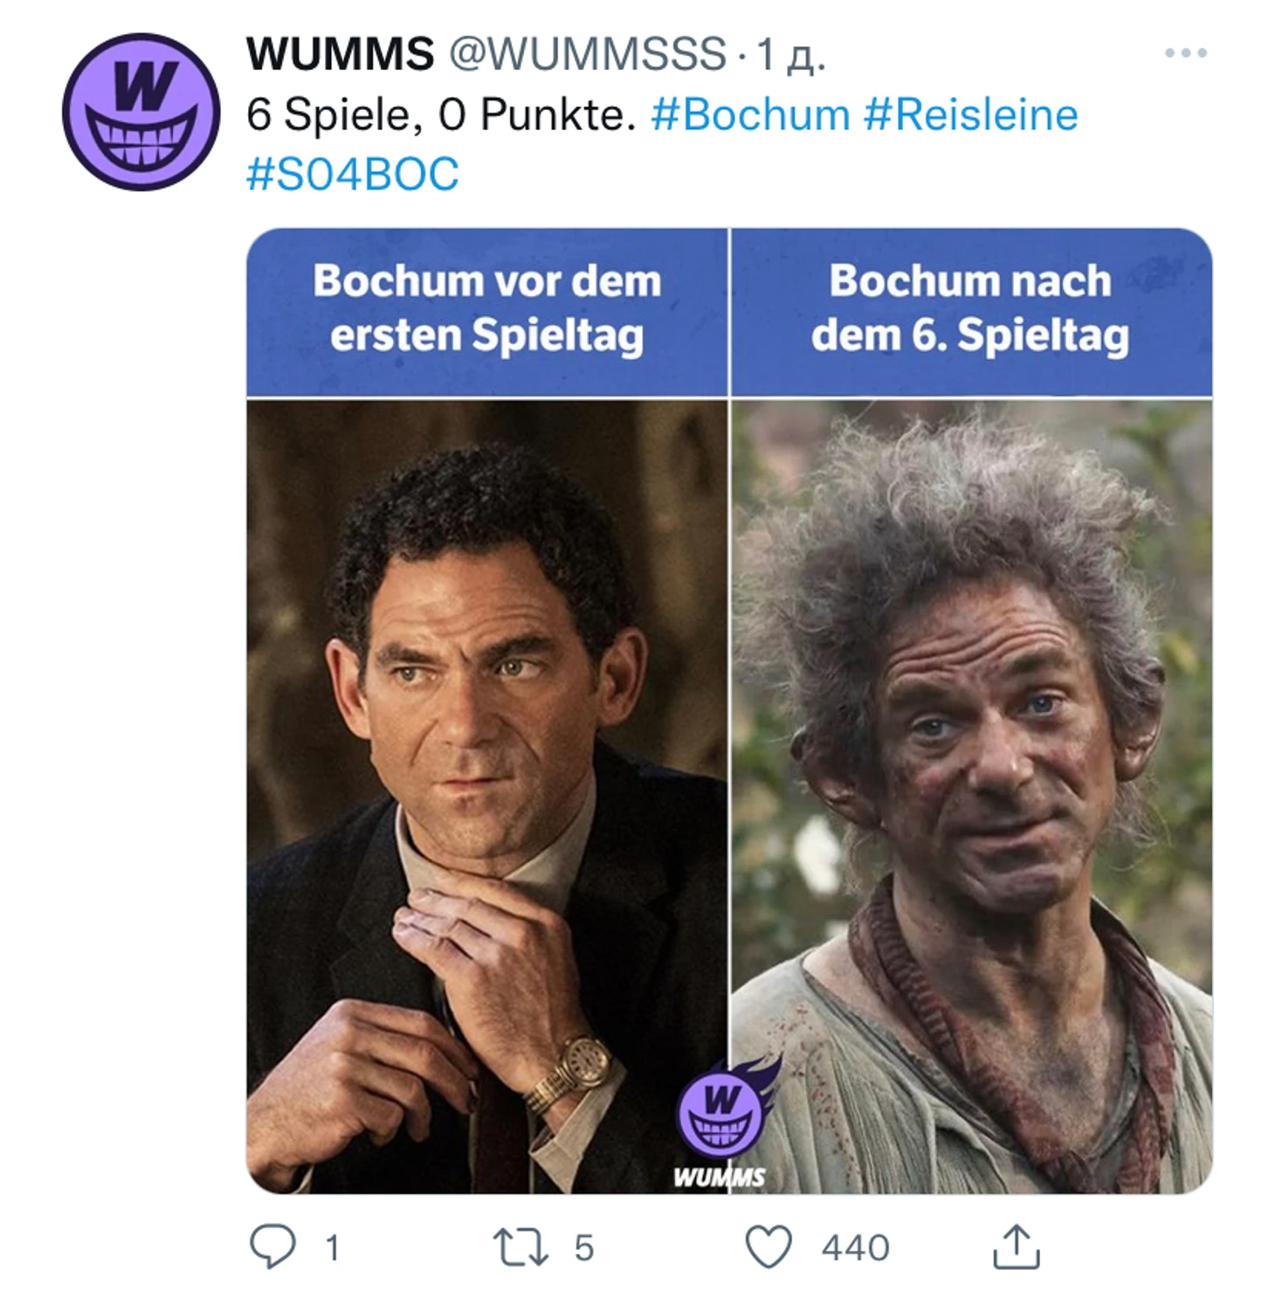Click the reply speech bubble icon
This screenshot has height=1305, width=1275.
(272, 1246)
